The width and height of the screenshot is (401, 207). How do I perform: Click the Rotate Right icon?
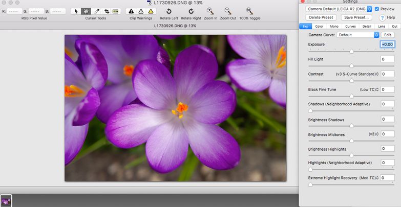pos(190,11)
